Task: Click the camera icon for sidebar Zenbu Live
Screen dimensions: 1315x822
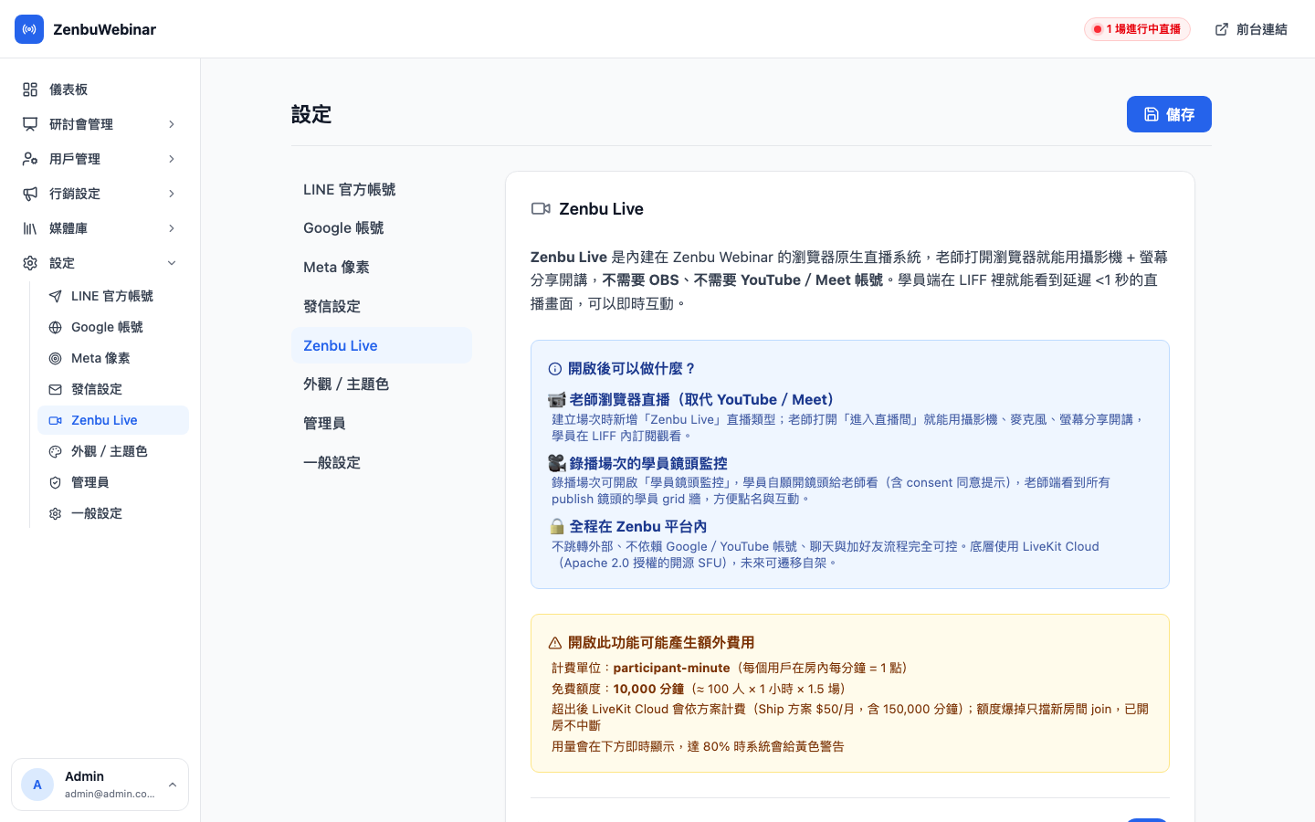Action: (x=55, y=420)
